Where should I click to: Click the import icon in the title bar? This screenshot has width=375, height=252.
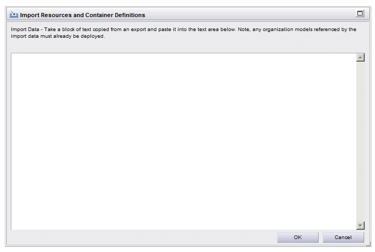pyautogui.click(x=14, y=14)
